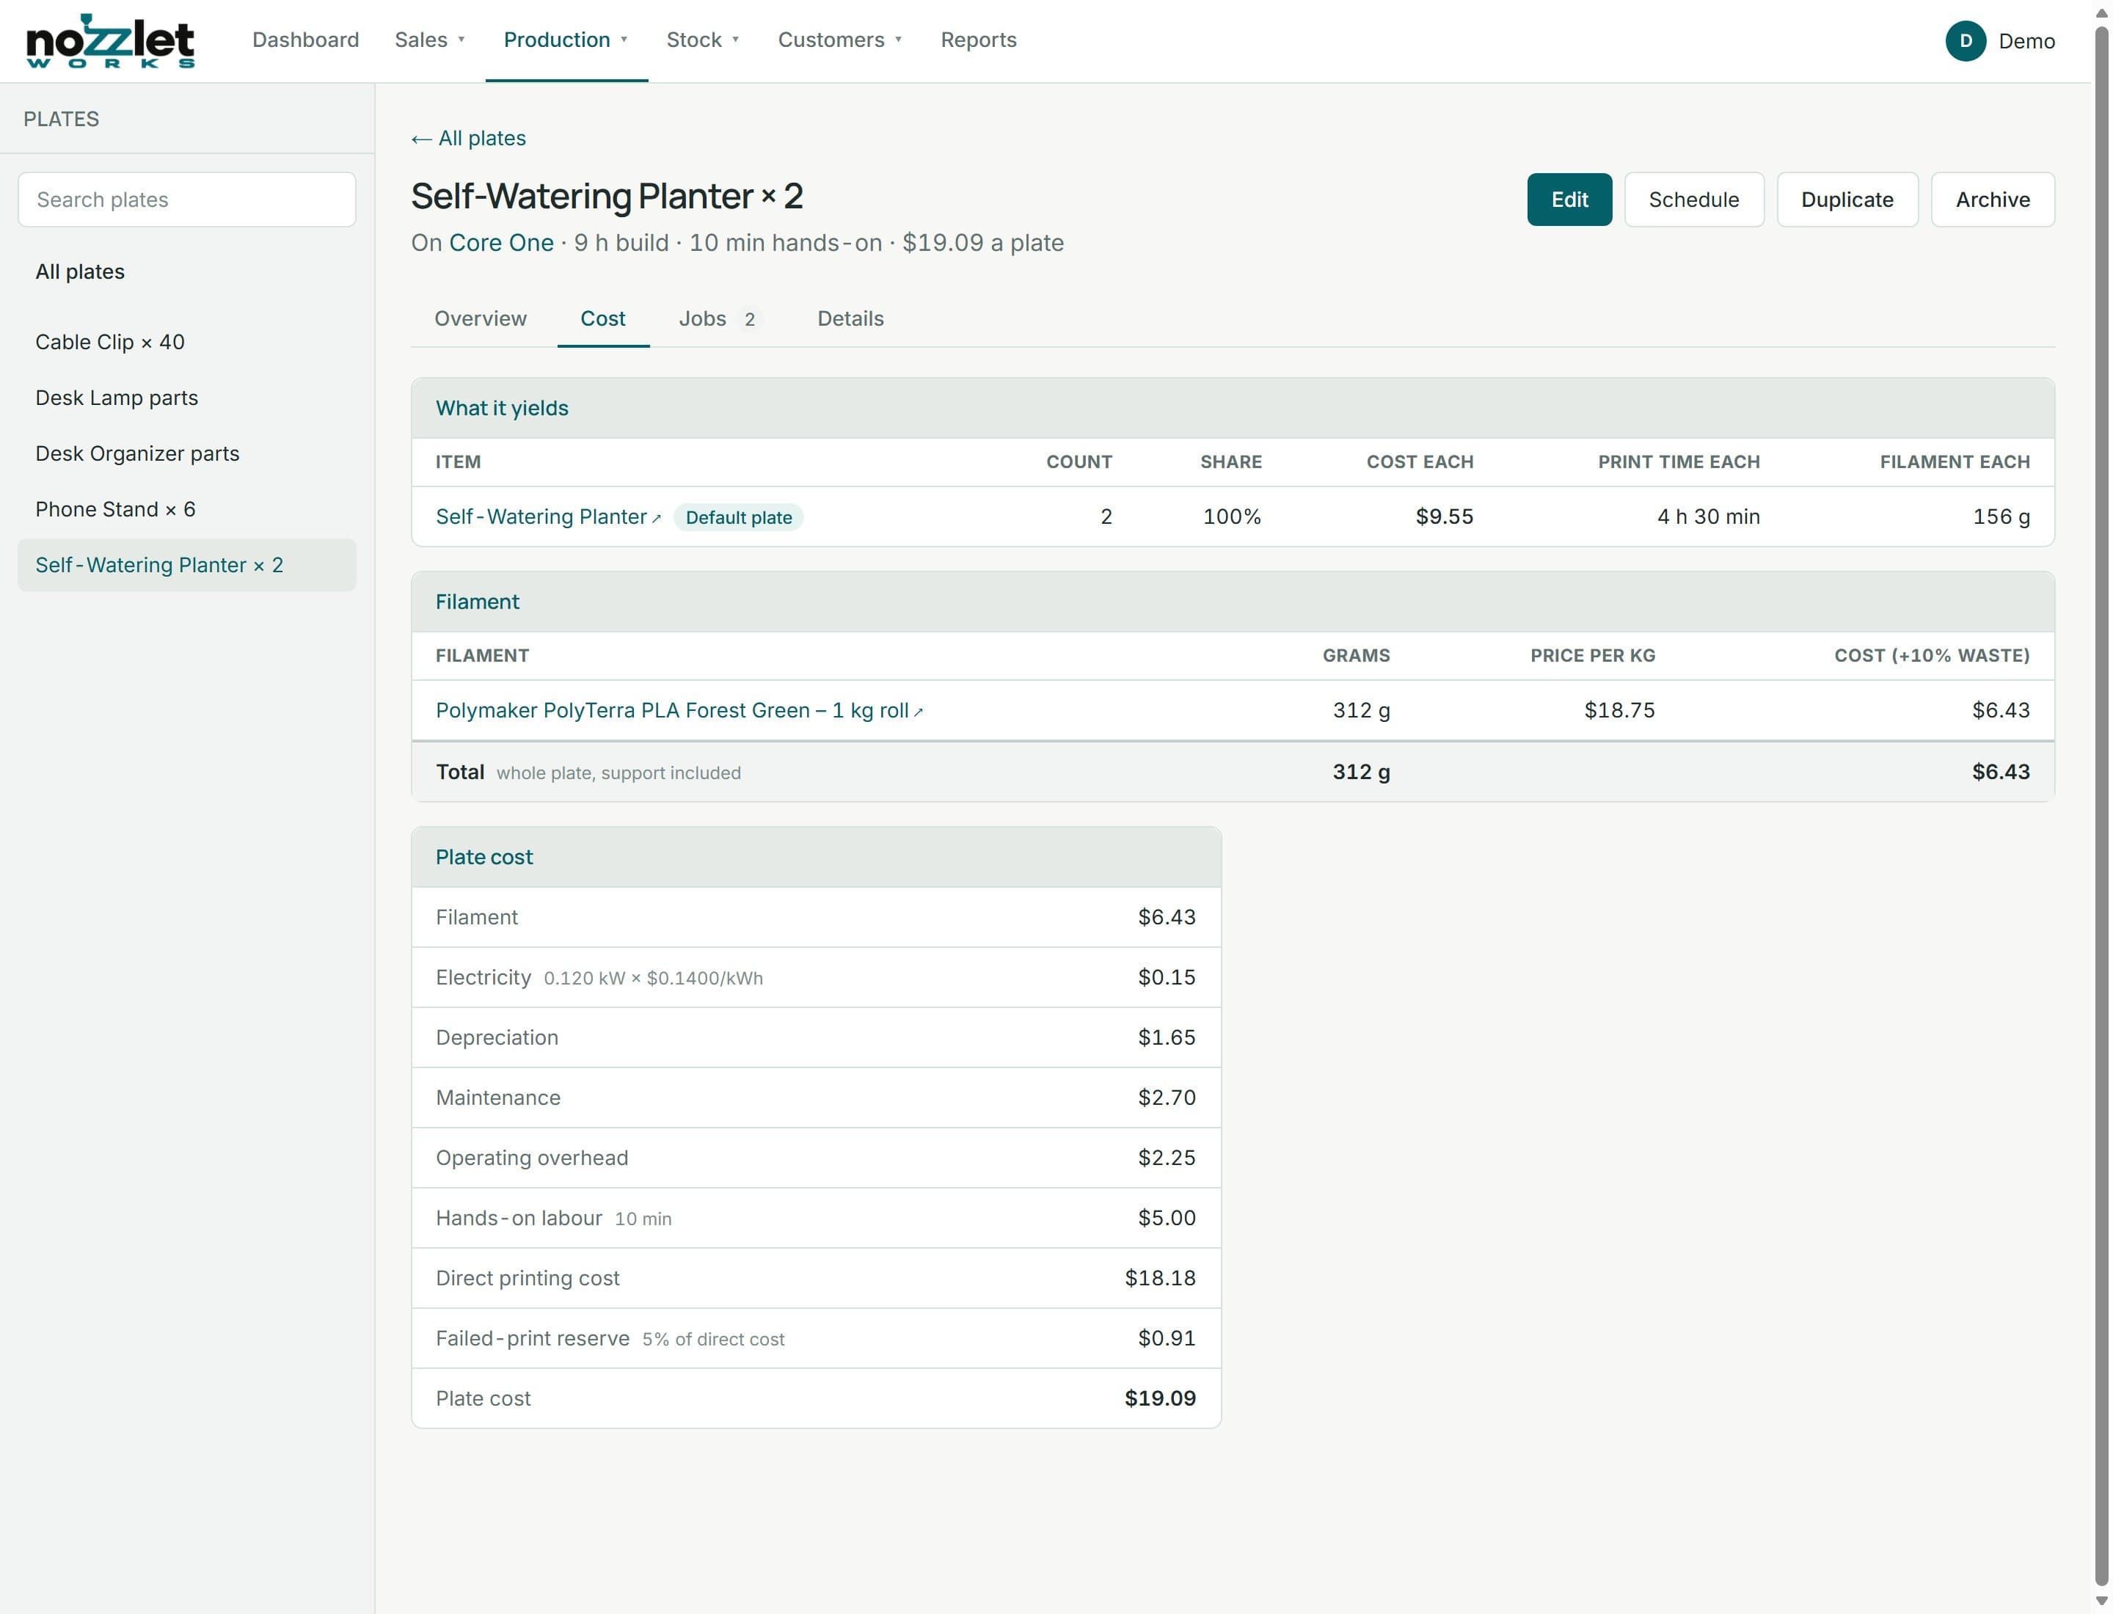Open external link arrow beside PolyTerra filament
The height and width of the screenshot is (1614, 2113).
tap(919, 712)
